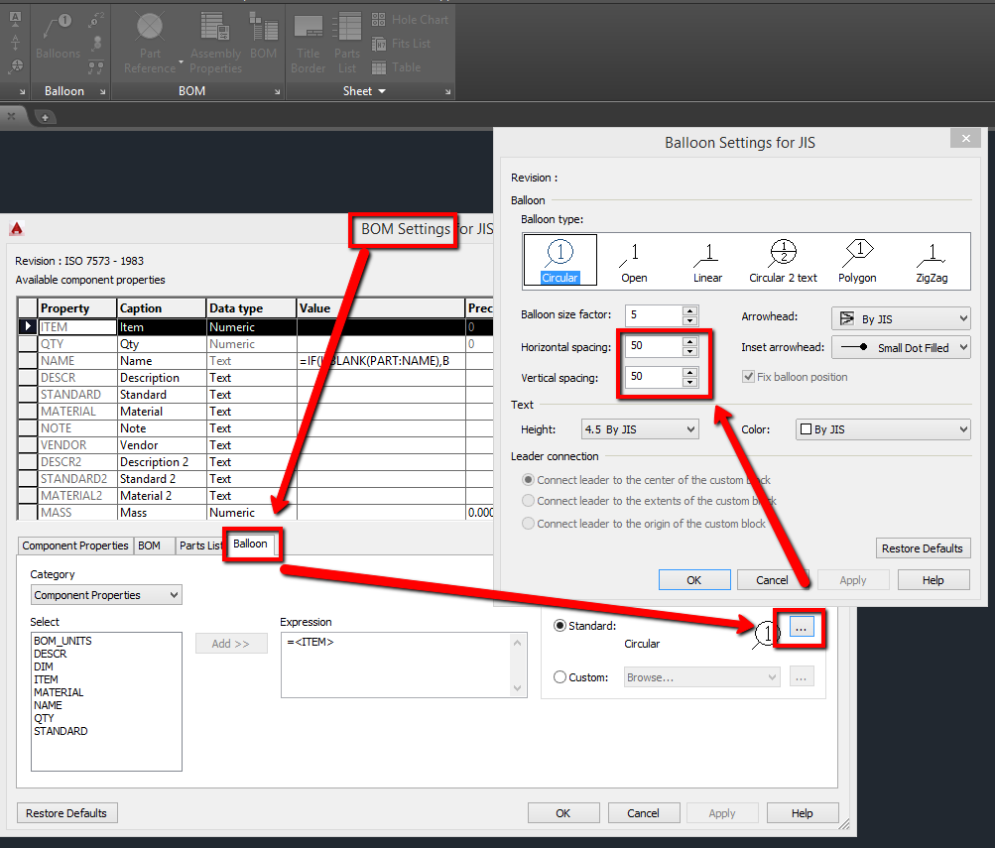Switch to the Component Properties tab
This screenshot has width=995, height=848.
click(x=74, y=545)
